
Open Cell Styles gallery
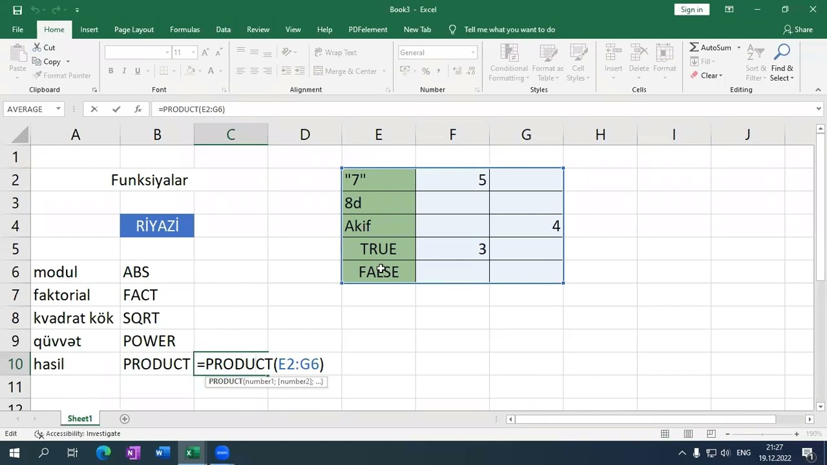click(x=578, y=63)
